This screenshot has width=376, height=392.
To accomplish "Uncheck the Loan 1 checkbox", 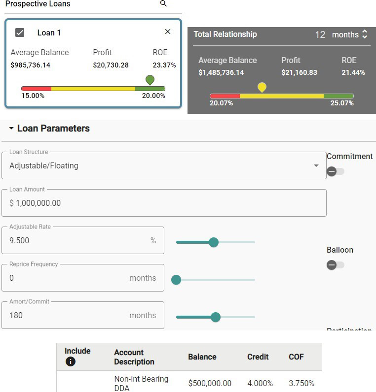I will click(20, 33).
